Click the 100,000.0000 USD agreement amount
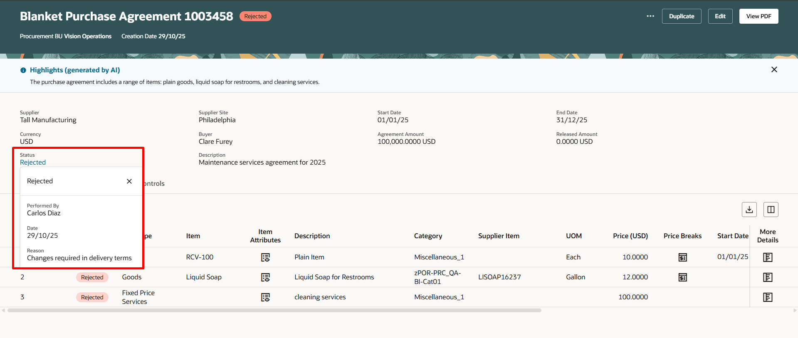The image size is (798, 338). (407, 141)
